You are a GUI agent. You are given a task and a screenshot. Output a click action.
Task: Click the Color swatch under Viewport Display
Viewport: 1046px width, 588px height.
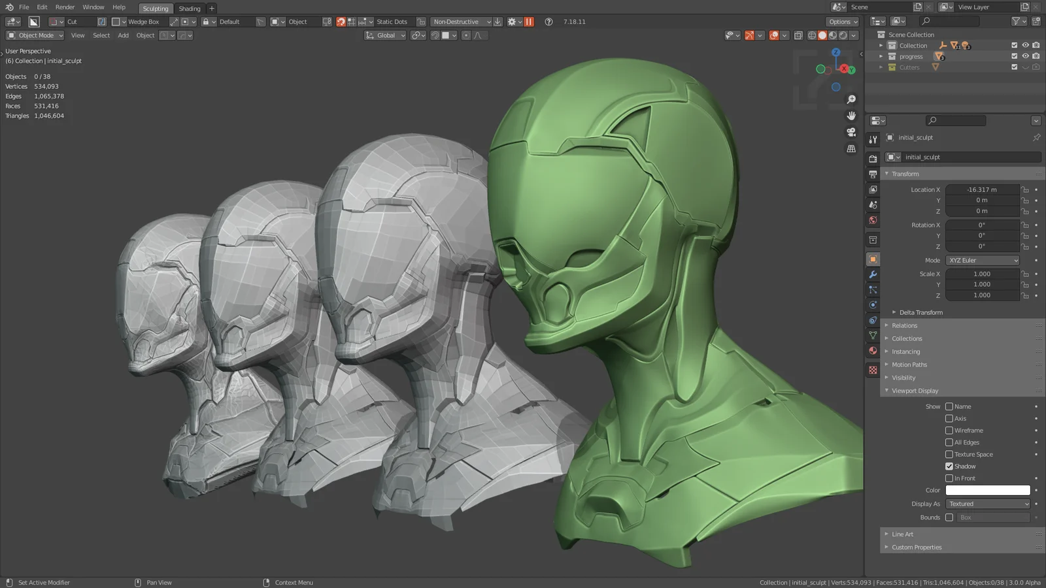pos(987,489)
